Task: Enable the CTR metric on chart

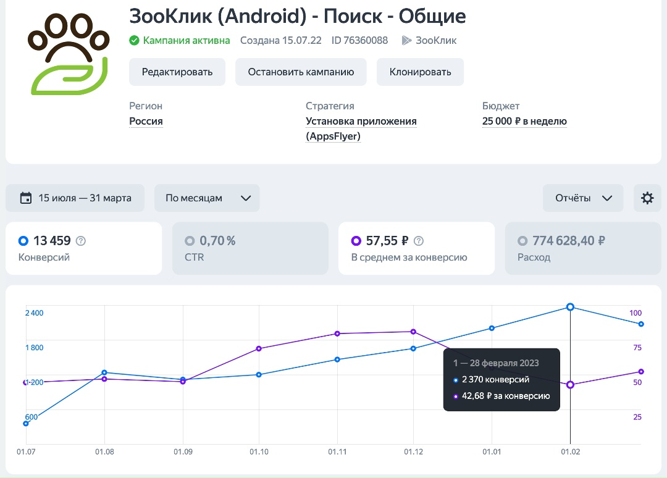Action: pos(250,248)
